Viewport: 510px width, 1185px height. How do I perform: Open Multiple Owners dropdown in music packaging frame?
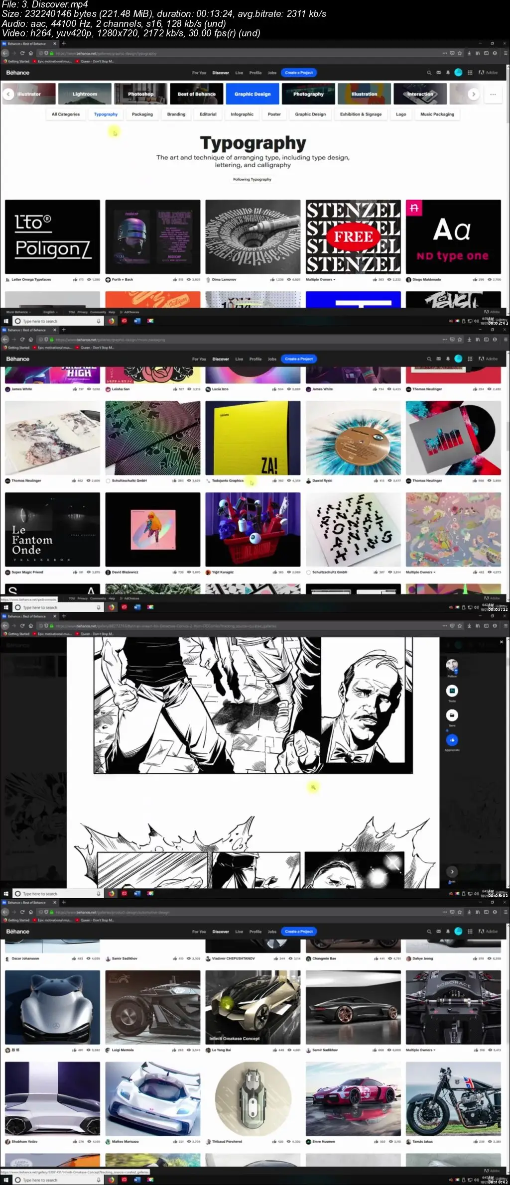point(421,572)
